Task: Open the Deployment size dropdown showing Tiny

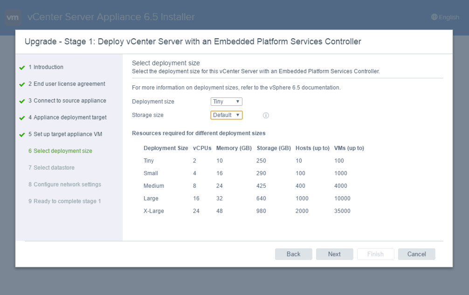Action: click(227, 102)
